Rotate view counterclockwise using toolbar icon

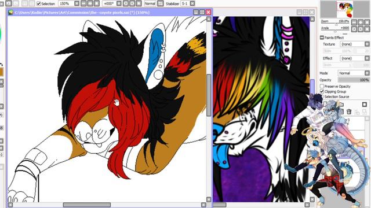(x=126, y=3)
